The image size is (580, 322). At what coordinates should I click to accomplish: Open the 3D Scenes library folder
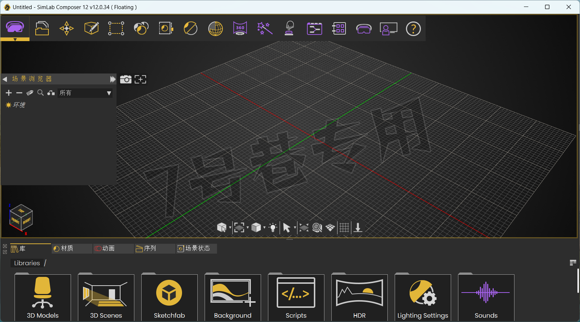[106, 297]
